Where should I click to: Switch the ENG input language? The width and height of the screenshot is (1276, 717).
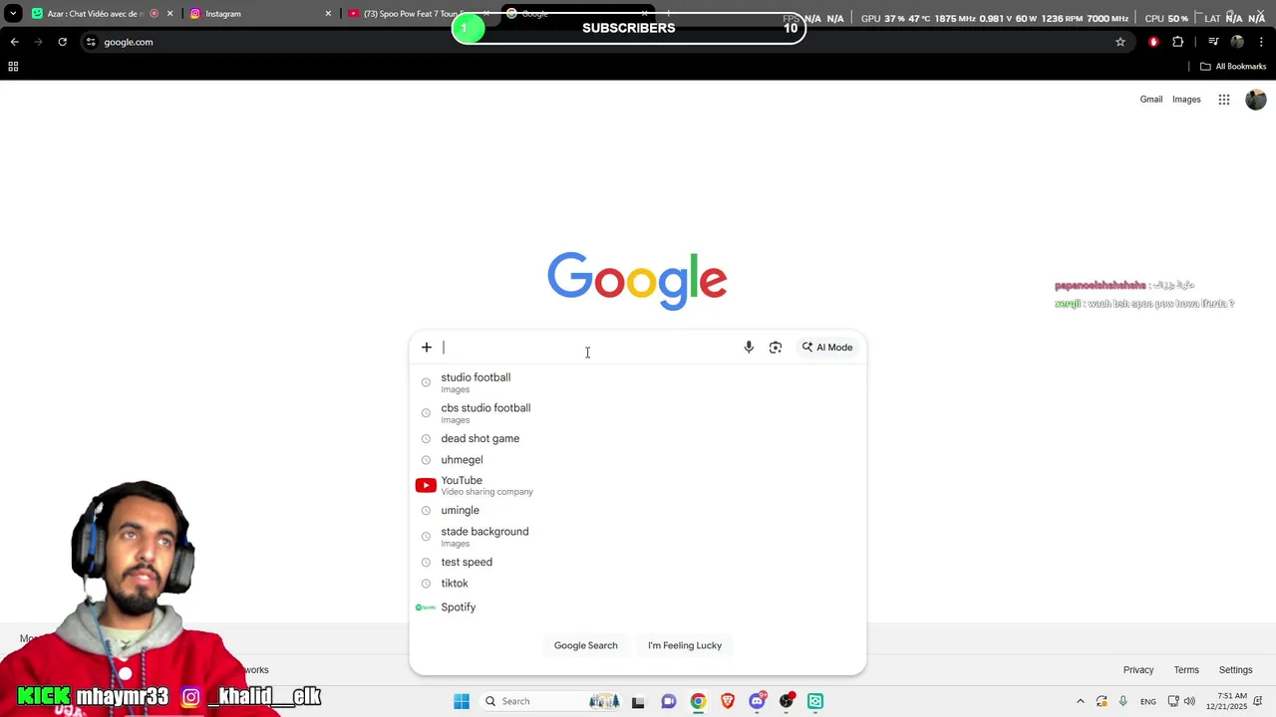tap(1148, 701)
